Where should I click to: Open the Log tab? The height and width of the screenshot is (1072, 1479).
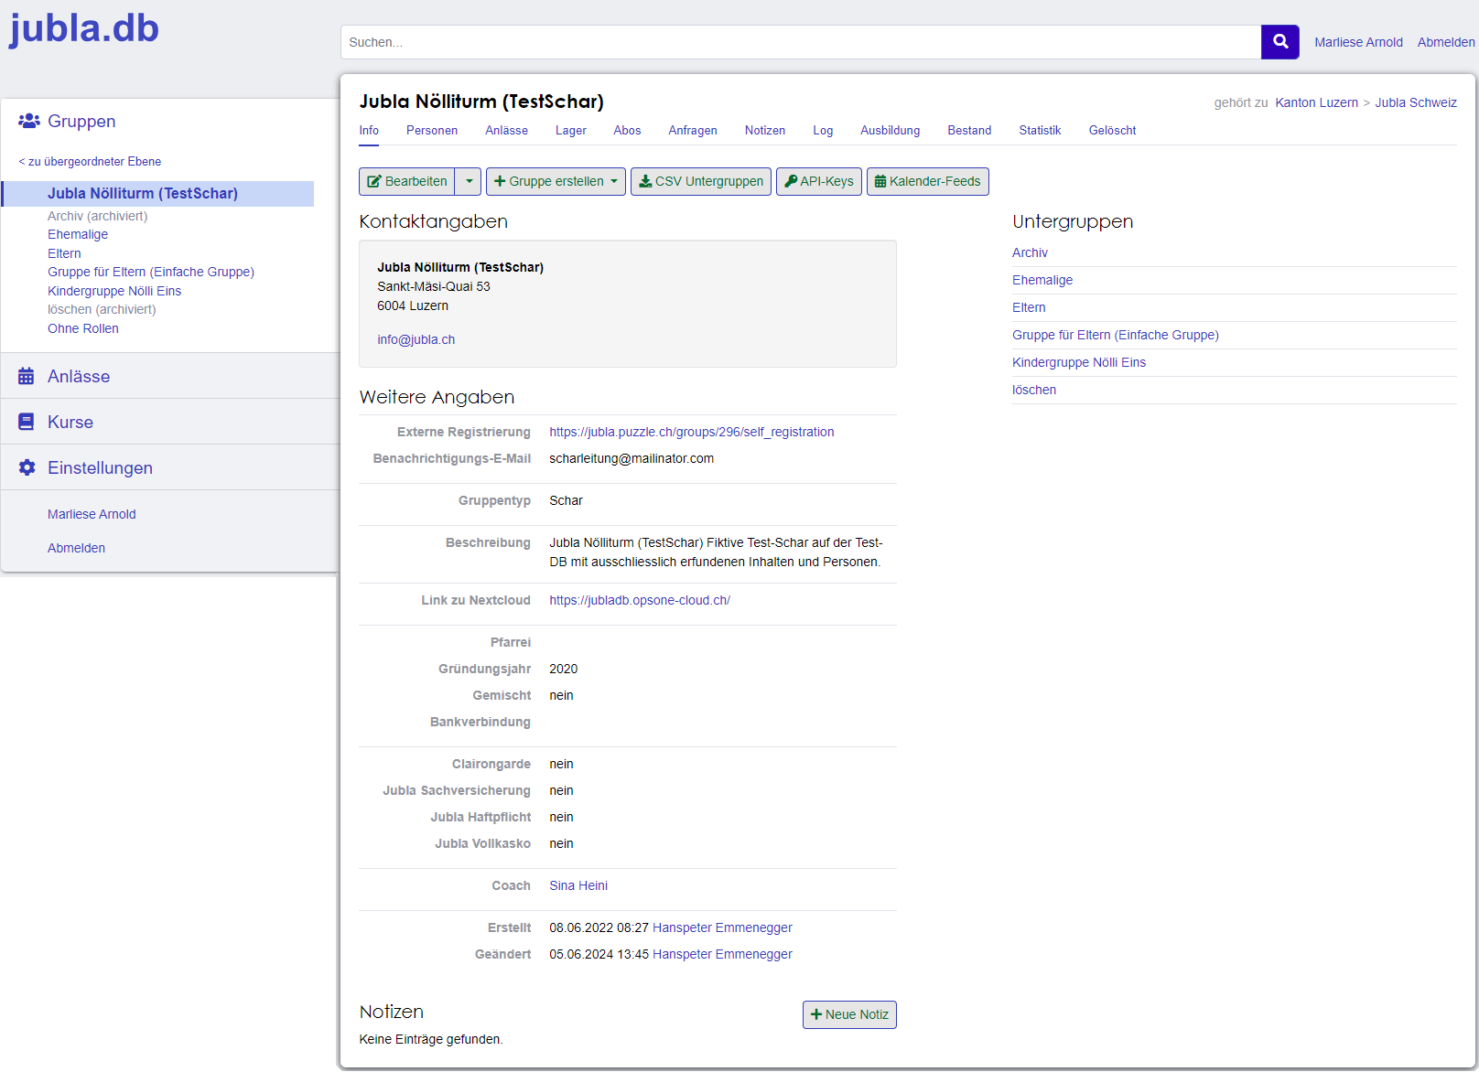(823, 131)
